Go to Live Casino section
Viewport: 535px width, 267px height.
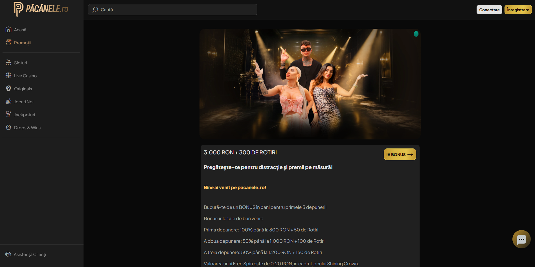tap(25, 76)
